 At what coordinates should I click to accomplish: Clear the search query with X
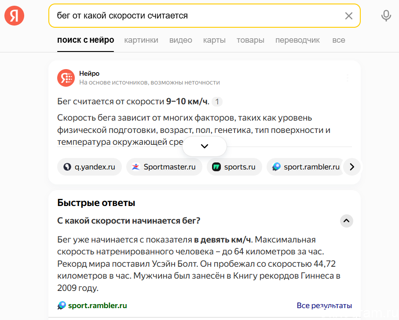pyautogui.click(x=348, y=16)
